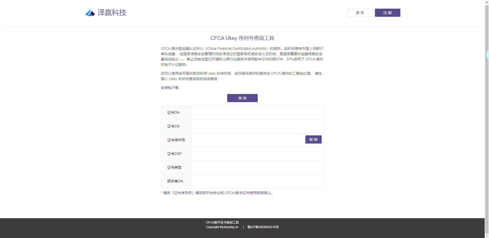Screen dimensions: 489x238
Task: Click the 鲁ICP备2020034316号 footer link
Action: [x=263, y=227]
